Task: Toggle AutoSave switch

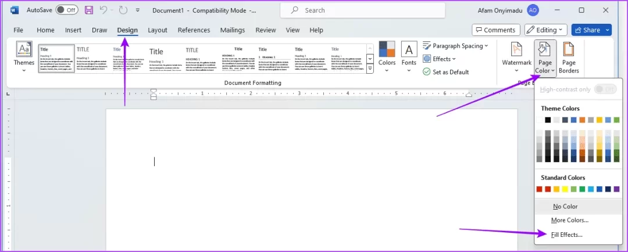Action: point(67,10)
